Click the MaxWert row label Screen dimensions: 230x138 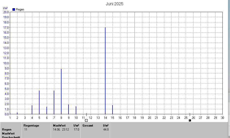tap(8, 134)
